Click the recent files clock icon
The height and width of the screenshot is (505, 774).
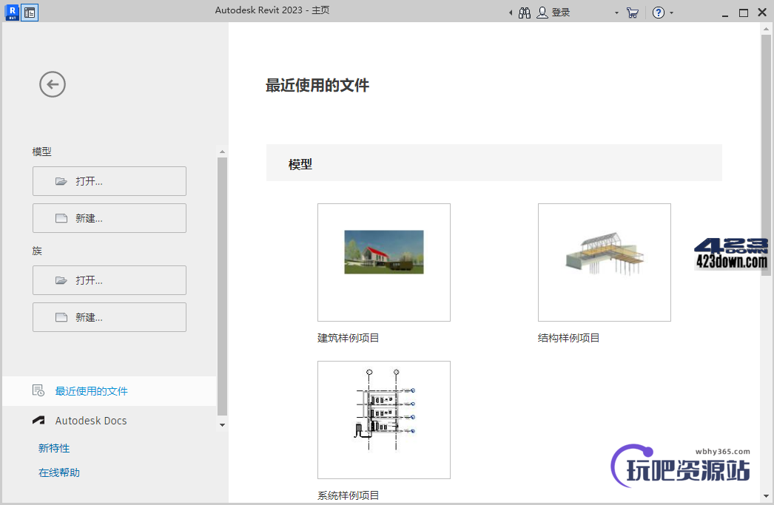click(38, 390)
